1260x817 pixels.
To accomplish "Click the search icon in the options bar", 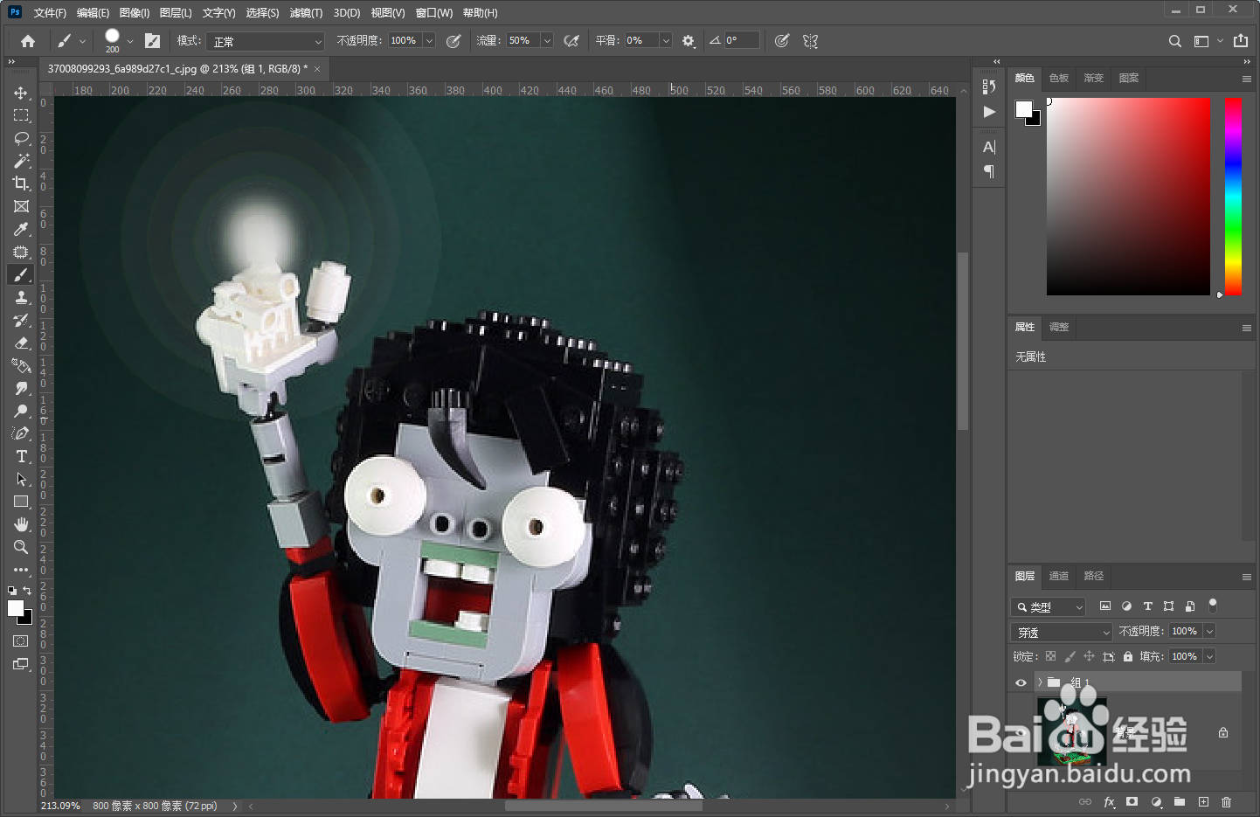I will (x=1175, y=41).
